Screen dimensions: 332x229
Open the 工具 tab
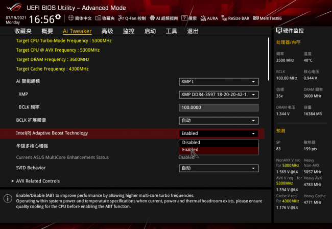pos(171,31)
